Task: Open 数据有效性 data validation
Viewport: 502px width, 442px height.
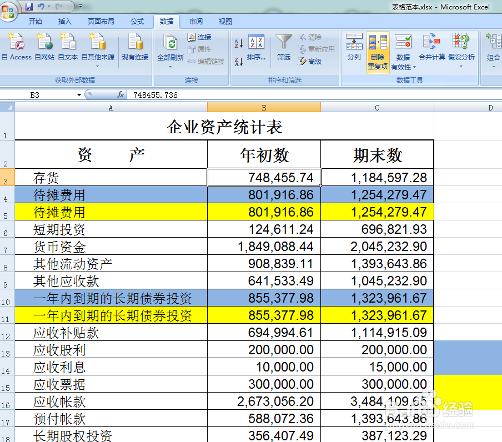Action: (x=403, y=52)
